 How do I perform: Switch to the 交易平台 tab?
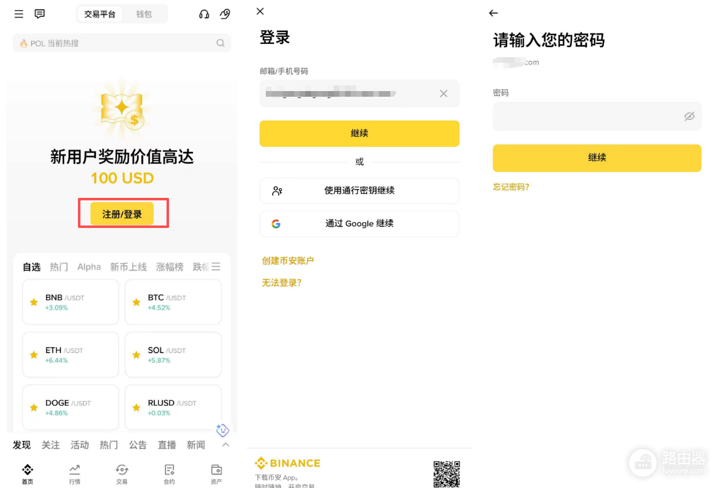100,14
